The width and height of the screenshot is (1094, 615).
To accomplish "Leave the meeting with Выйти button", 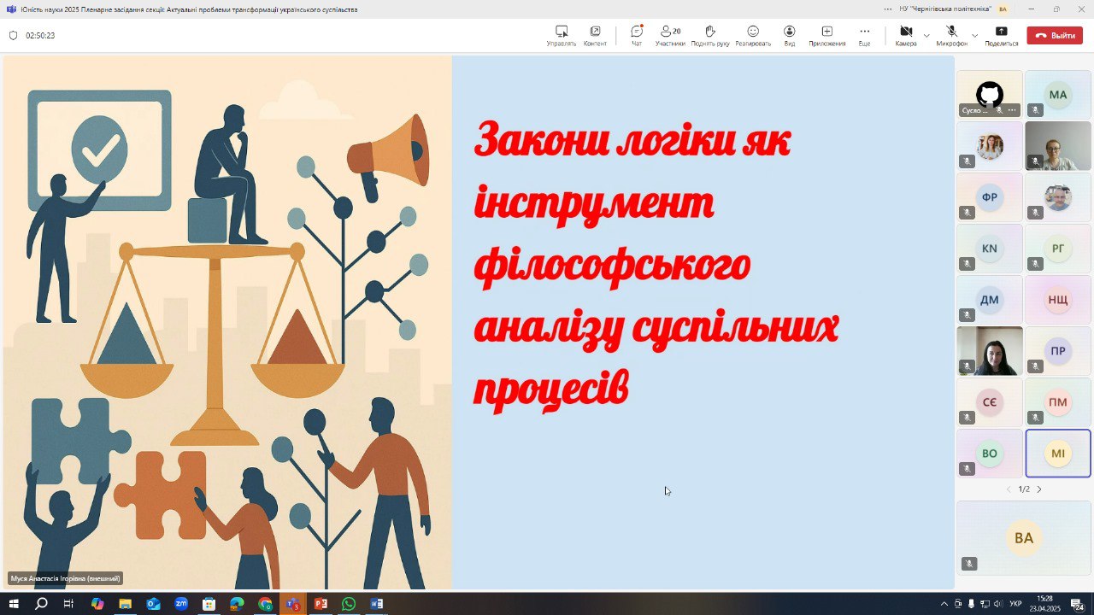I will (1055, 36).
